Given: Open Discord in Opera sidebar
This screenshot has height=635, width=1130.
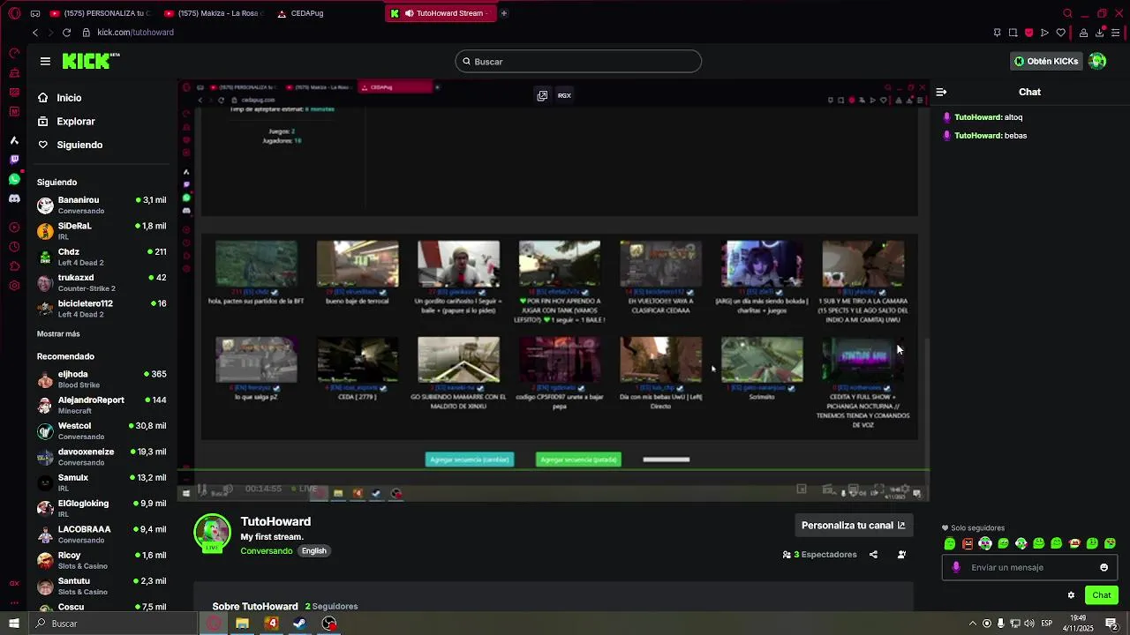Looking at the screenshot, I should pyautogui.click(x=14, y=198).
